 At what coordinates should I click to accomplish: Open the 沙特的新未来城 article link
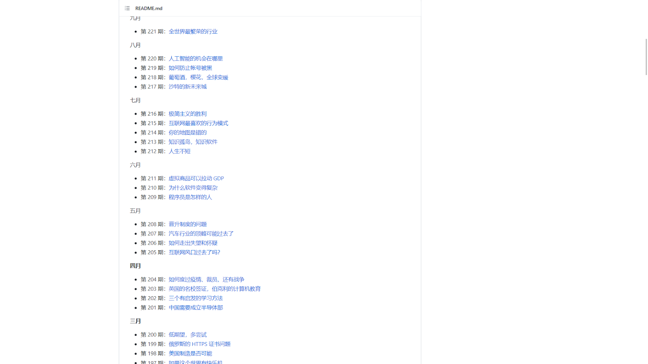click(187, 87)
